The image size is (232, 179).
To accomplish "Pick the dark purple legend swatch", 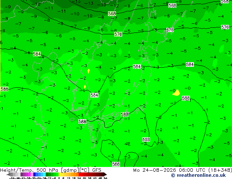I will point(22,174).
